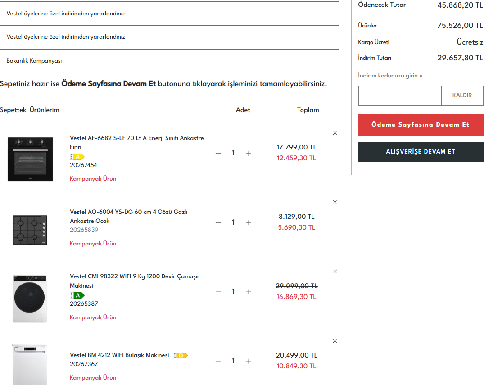Image resolution: width=484 pixels, height=385 pixels.
Task: Click product code 20265387
Action: click(x=84, y=304)
